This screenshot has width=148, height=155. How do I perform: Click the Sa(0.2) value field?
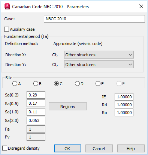click(x=36, y=95)
